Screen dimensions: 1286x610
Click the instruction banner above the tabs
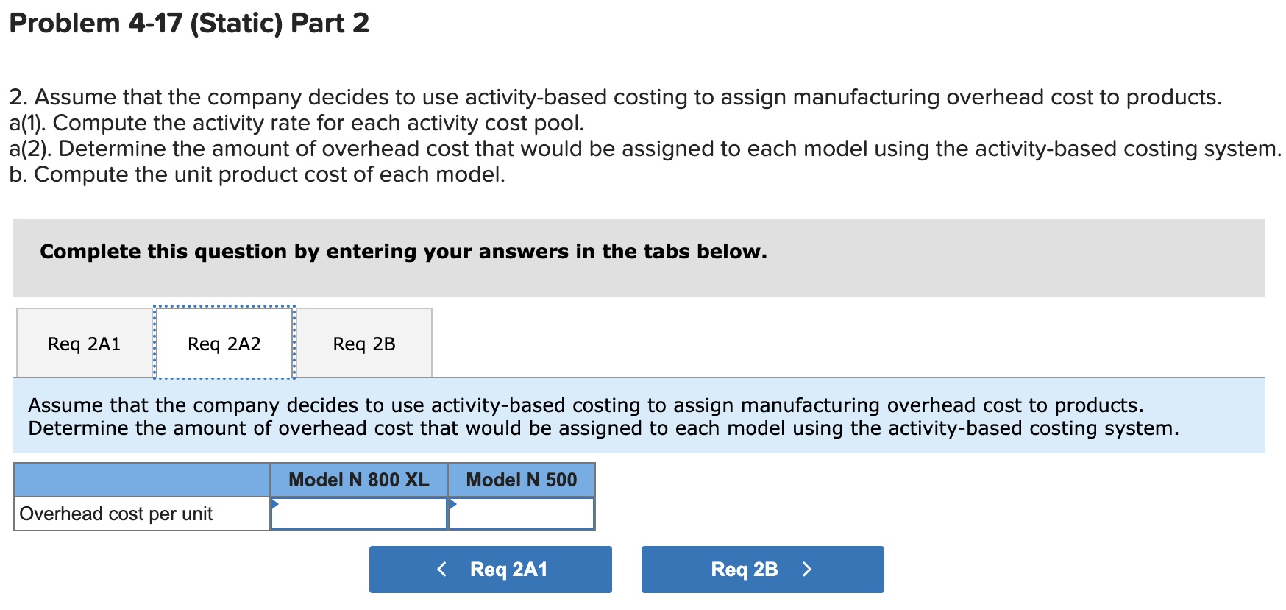point(403,252)
